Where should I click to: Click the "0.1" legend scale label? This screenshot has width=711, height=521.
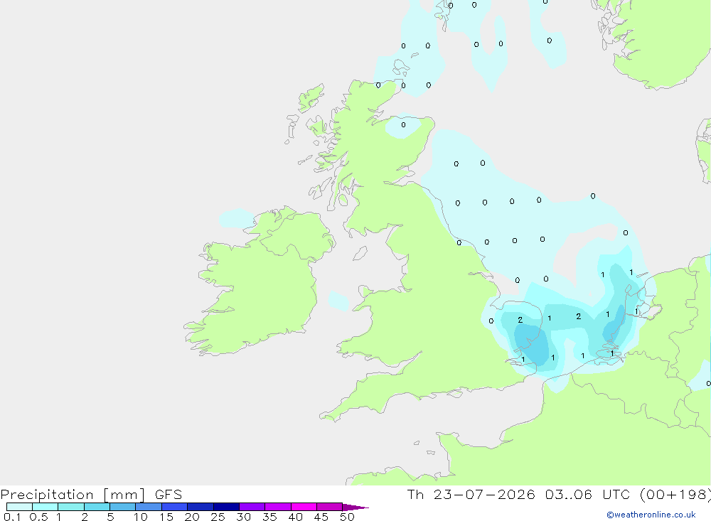12,517
